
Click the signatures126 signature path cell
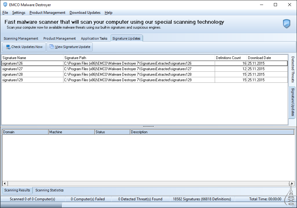(x=139, y=63)
